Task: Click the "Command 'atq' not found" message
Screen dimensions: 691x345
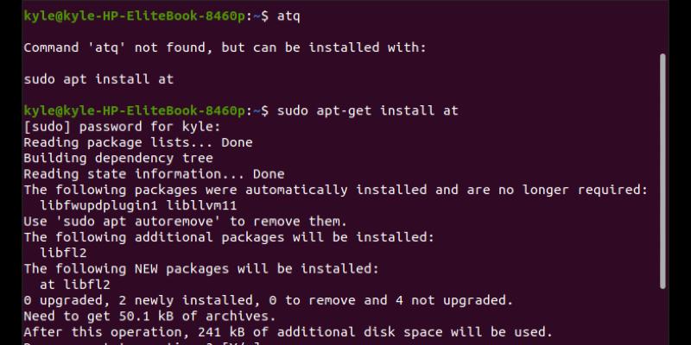Action: coord(225,47)
